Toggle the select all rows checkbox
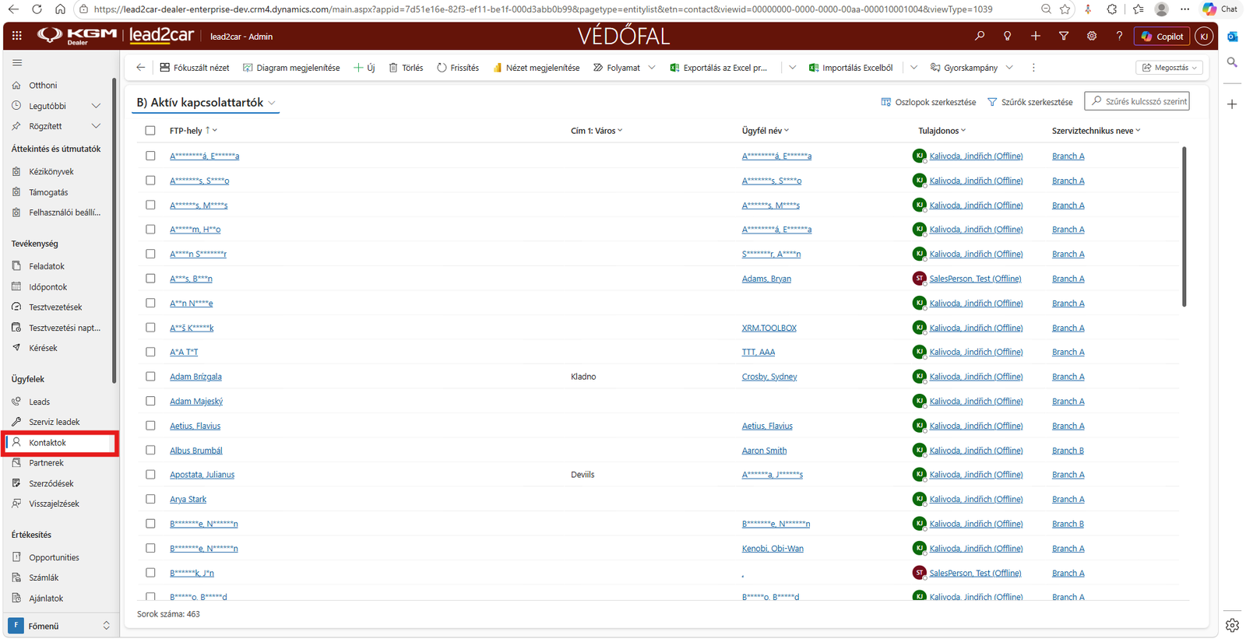1246x639 pixels. pos(150,131)
